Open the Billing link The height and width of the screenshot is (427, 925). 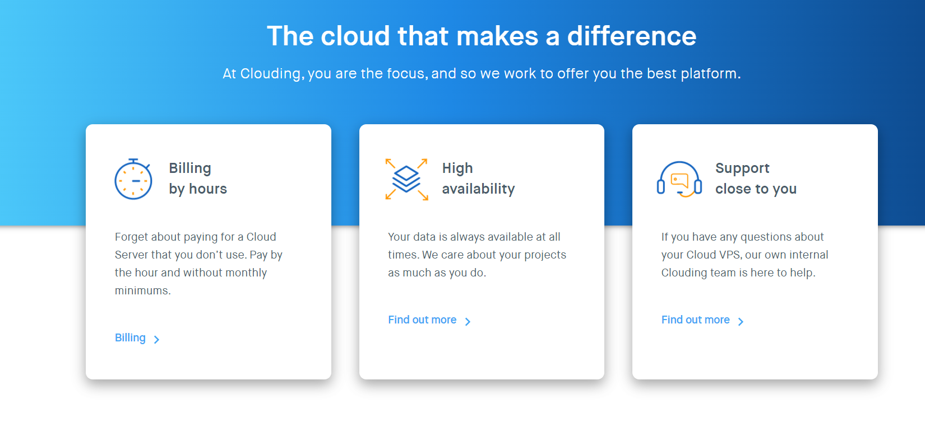(x=130, y=338)
